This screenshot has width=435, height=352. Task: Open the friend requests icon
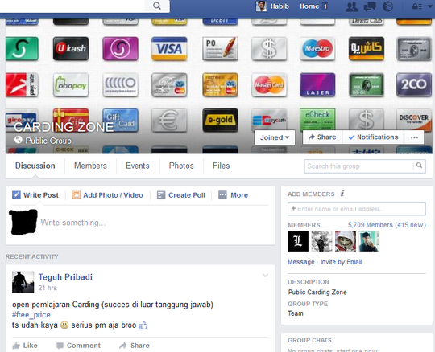(352, 6)
